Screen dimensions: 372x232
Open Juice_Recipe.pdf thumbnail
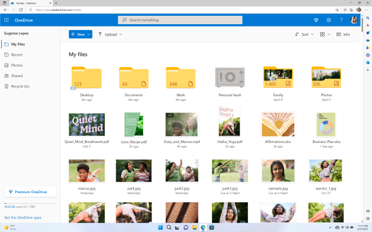pyautogui.click(x=134, y=124)
